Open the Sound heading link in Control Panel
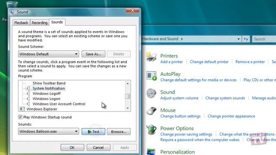This screenshot has height=155, width=276. pyautogui.click(x=168, y=92)
